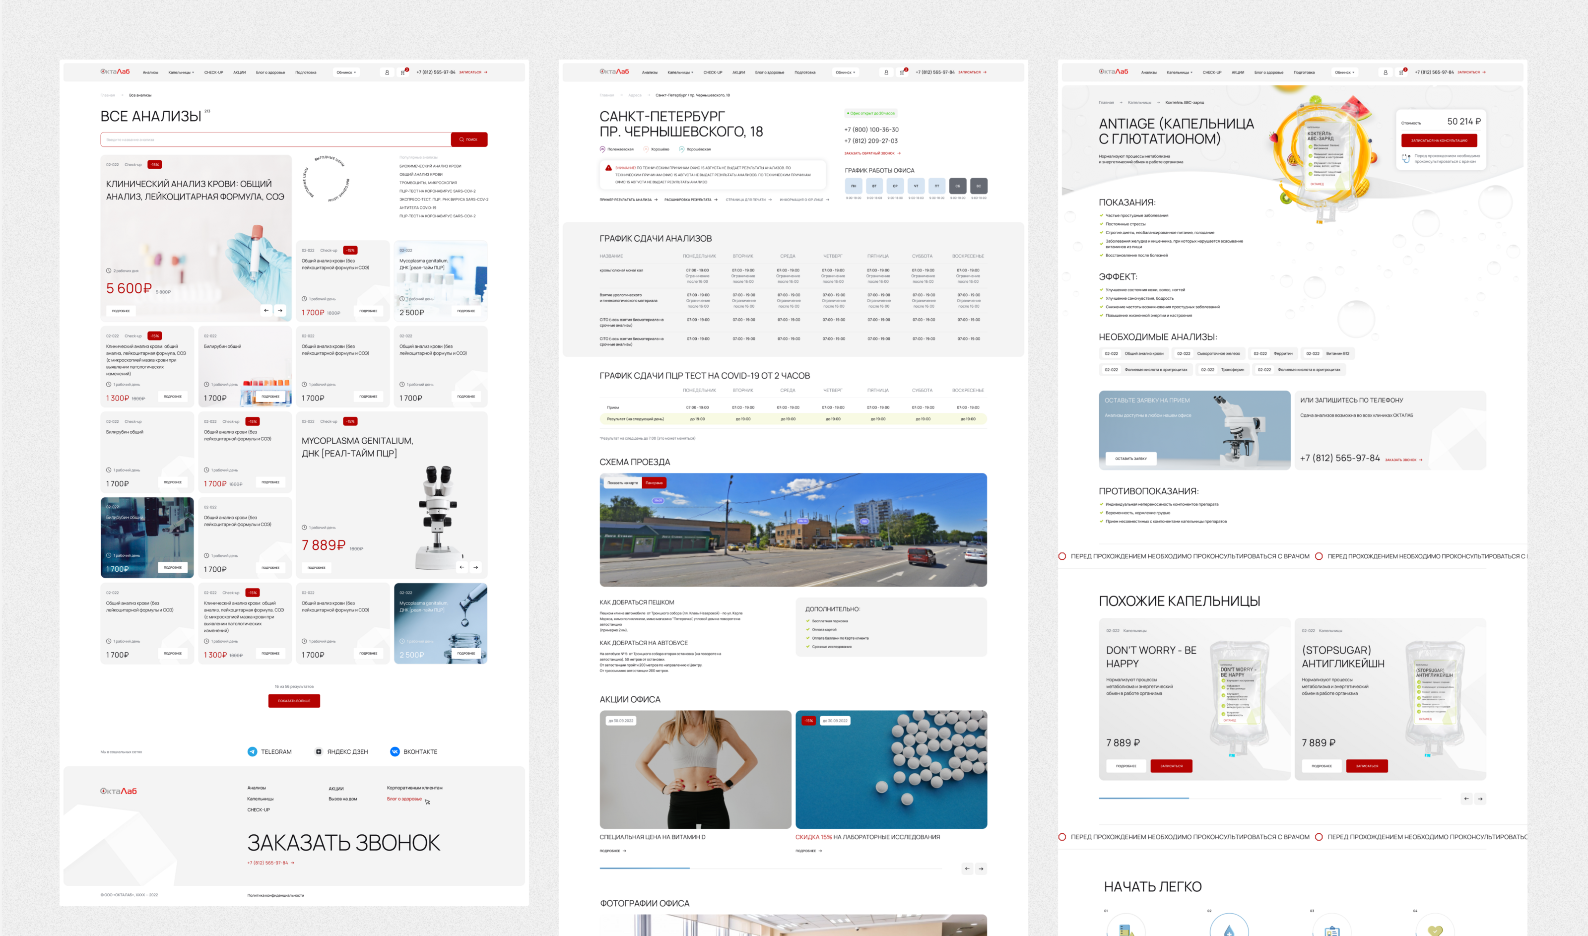The image size is (1588, 936).
Task: Open CHECK-UP in the Все анализы page header
Action: [x=213, y=72]
